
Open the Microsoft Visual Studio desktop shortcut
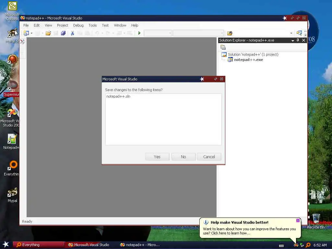[11, 118]
